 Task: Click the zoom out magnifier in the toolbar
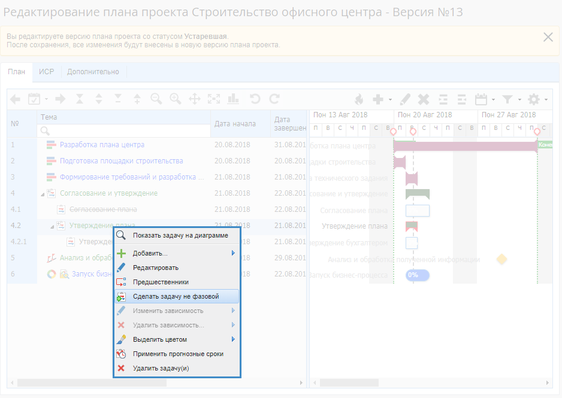pos(156,99)
